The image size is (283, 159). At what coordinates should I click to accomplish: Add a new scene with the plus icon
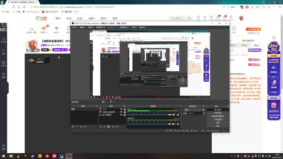click(73, 127)
